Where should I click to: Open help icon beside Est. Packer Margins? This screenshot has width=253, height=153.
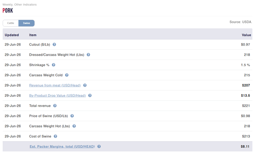tap(99, 147)
